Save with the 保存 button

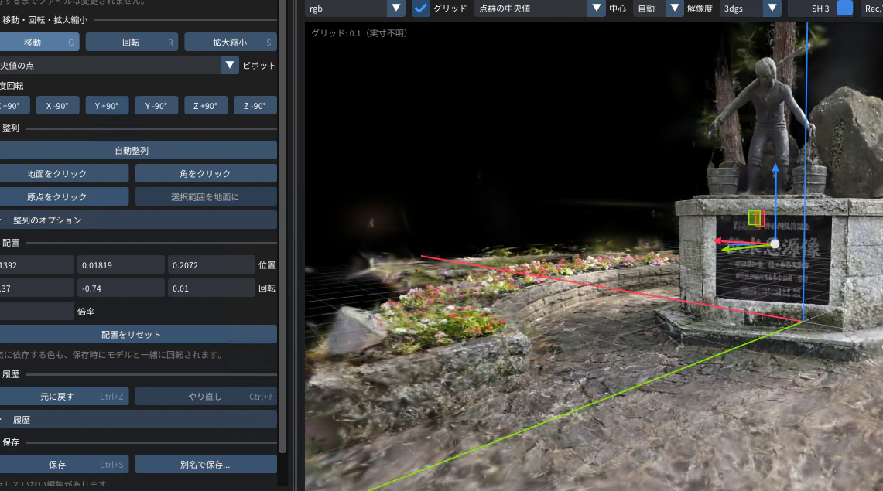pyautogui.click(x=64, y=465)
